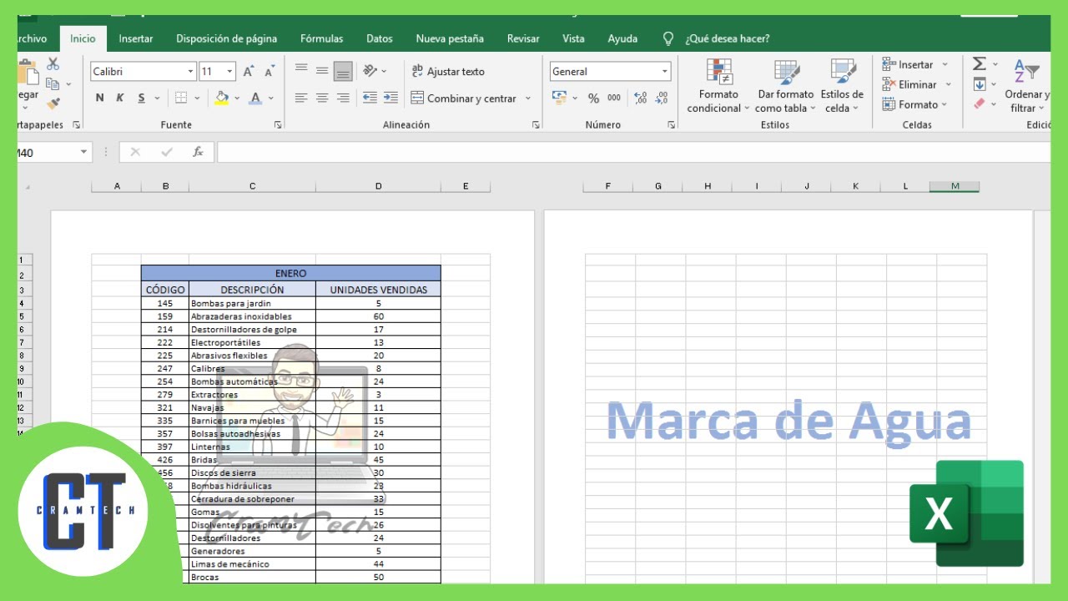Open the fill color dropdown arrow
The height and width of the screenshot is (601, 1068).
(237, 98)
